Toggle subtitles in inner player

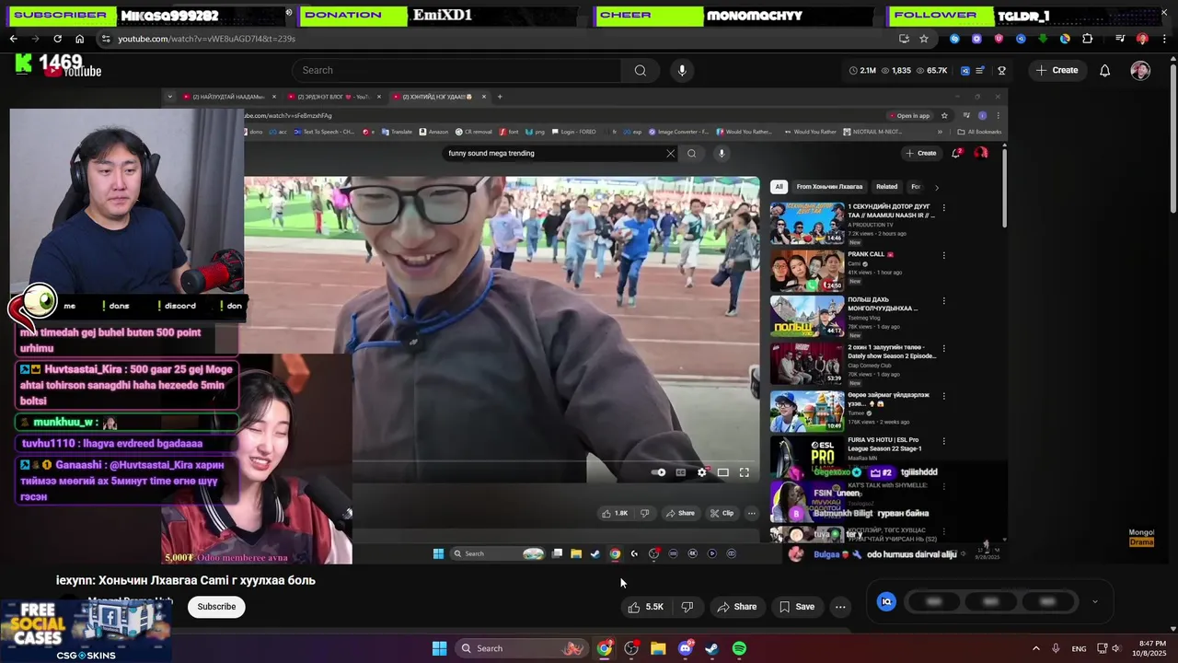pos(681,472)
